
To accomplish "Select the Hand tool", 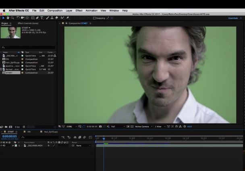I will pyautogui.click(x=8, y=18).
